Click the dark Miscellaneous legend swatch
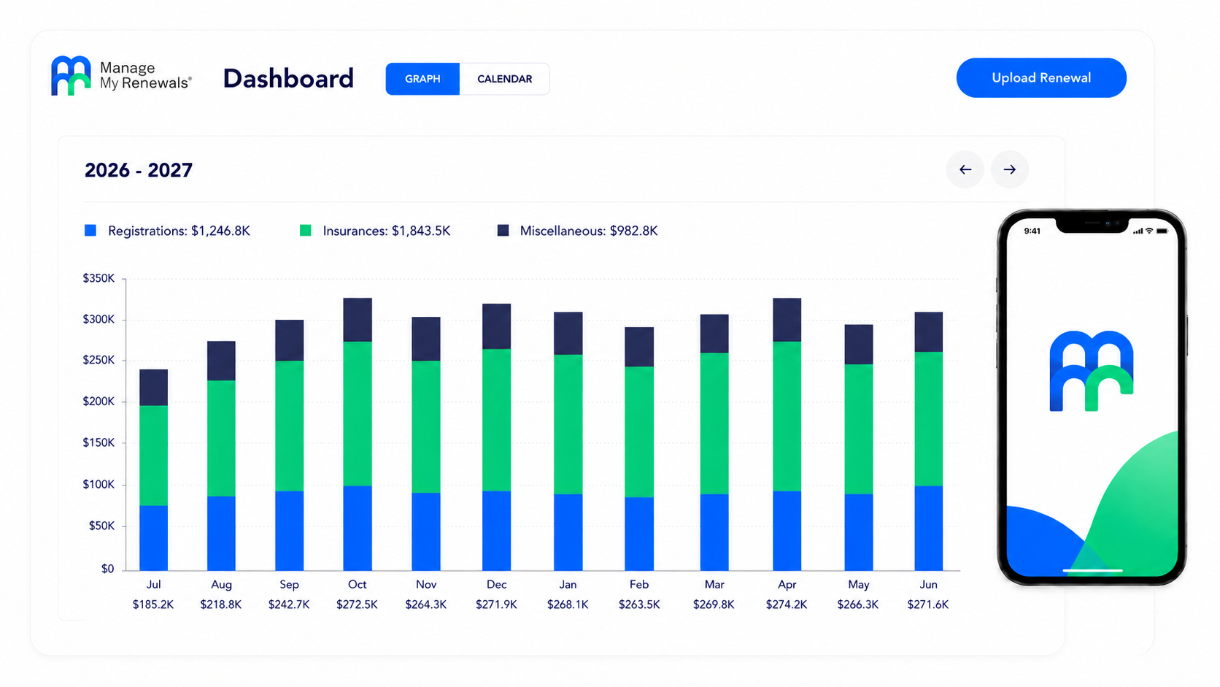This screenshot has width=1220, height=687. 503,231
